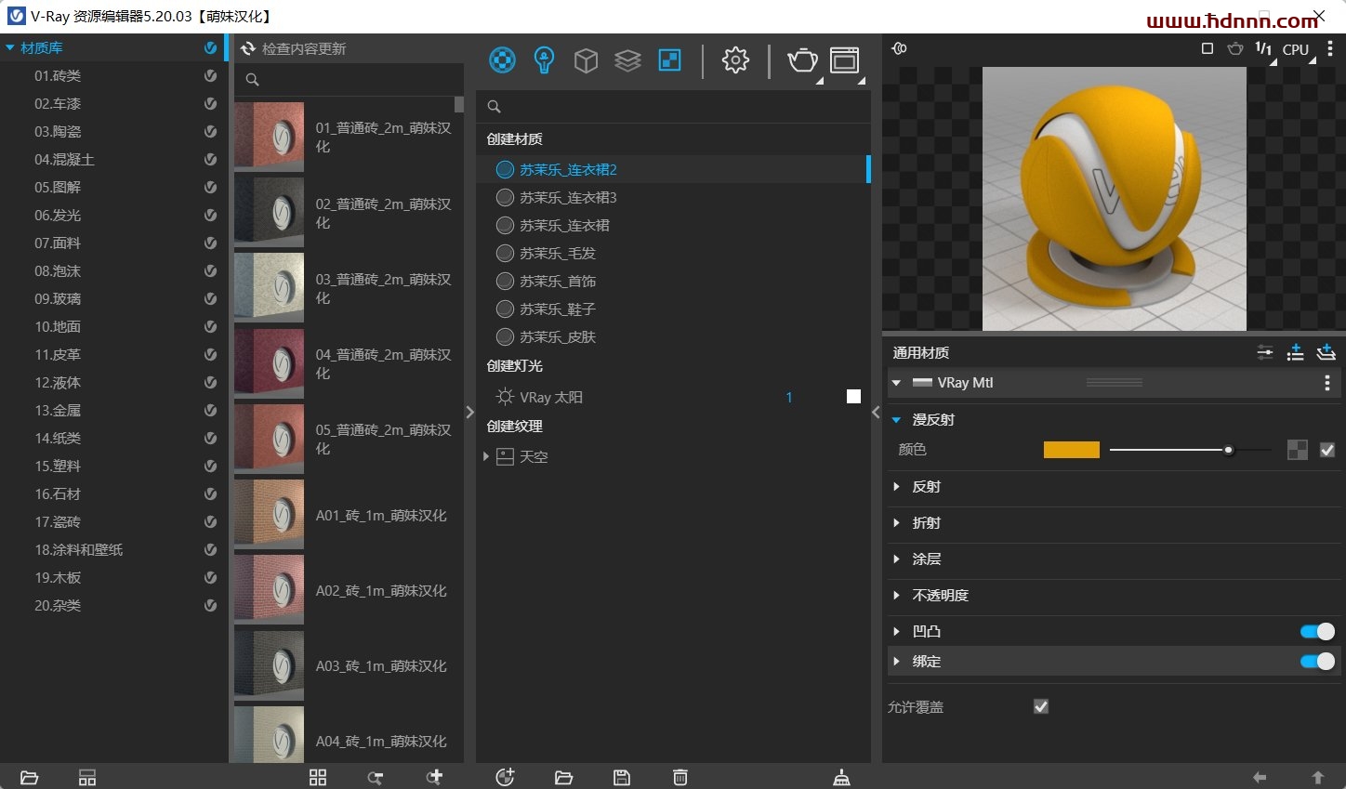Collapse the 材质库 tree root

click(x=10, y=48)
